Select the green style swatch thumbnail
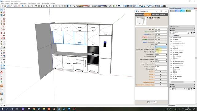197x111 pixels. pos(188,11)
